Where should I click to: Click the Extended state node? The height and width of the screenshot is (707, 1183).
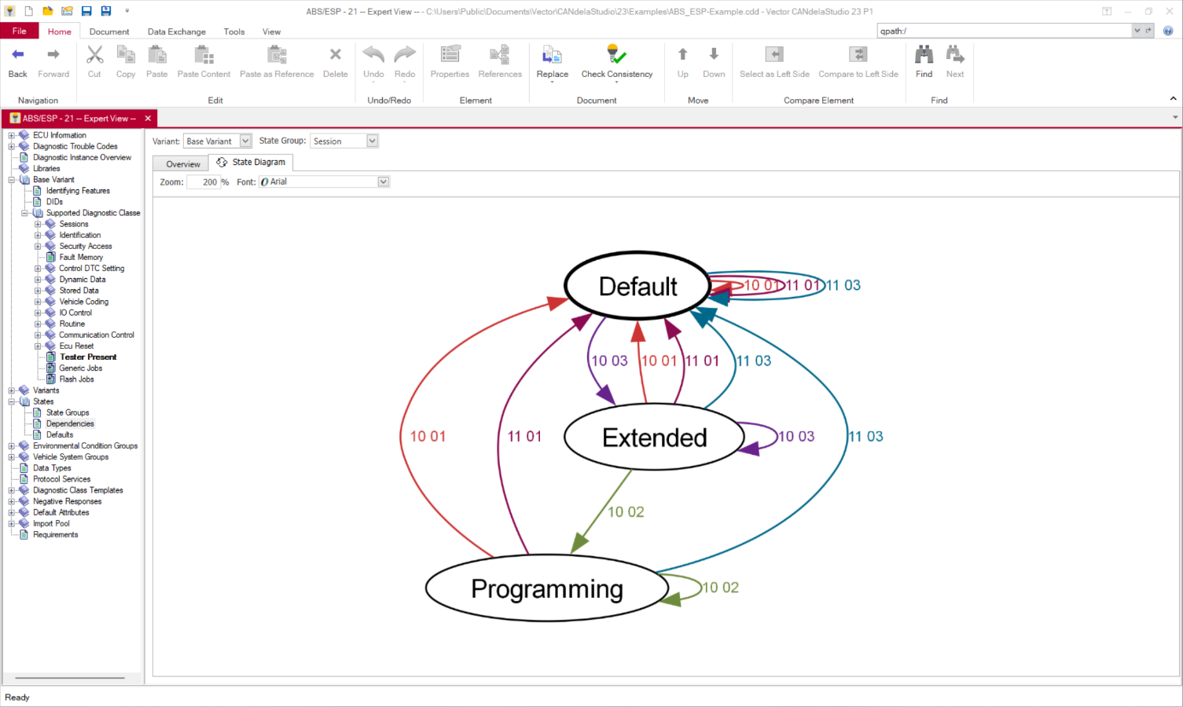point(654,437)
